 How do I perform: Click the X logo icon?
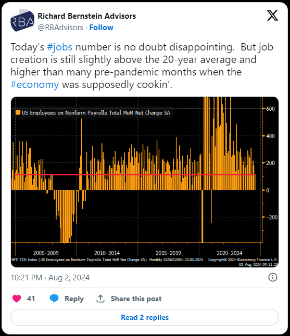272,16
